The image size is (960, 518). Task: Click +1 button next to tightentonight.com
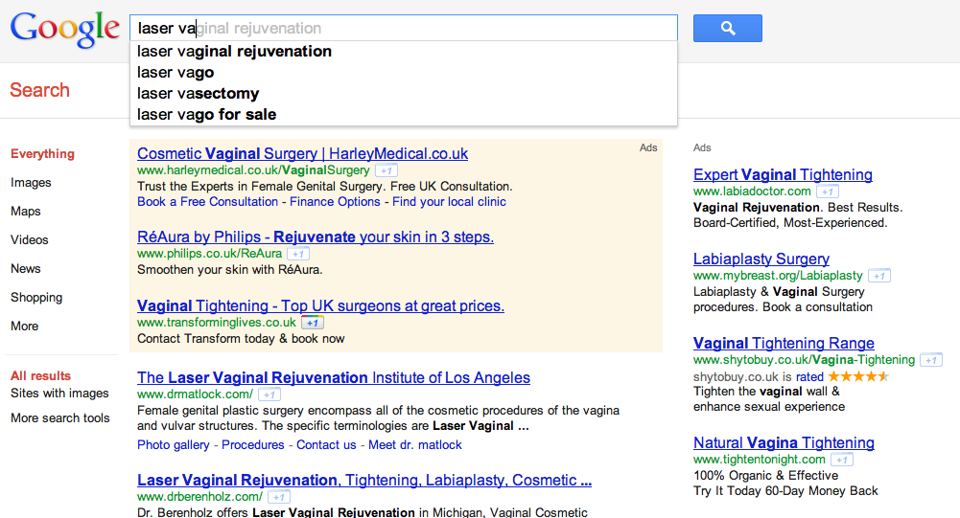point(842,460)
